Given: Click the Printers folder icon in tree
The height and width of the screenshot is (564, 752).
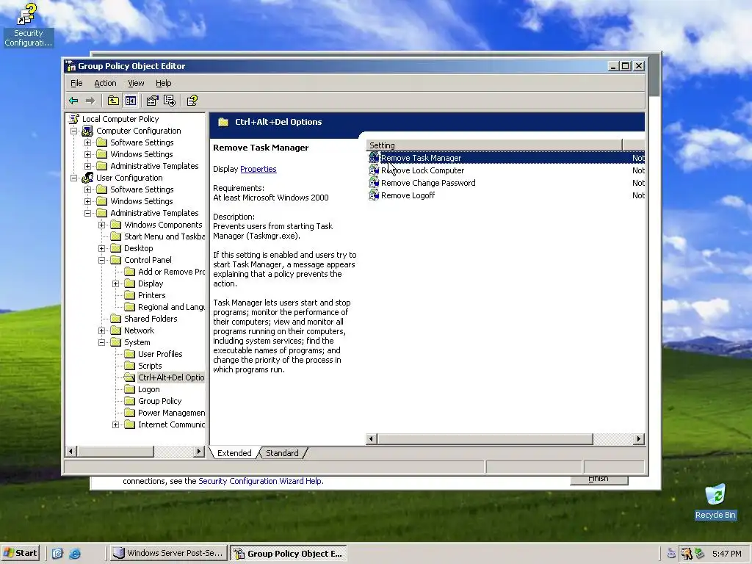Looking at the screenshot, I should point(129,295).
